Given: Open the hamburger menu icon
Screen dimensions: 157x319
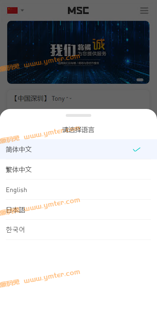Looking at the screenshot, I should tap(144, 10).
